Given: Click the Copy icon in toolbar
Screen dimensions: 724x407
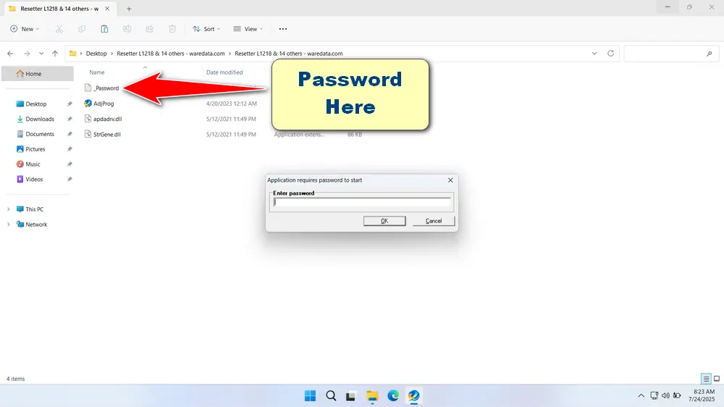Looking at the screenshot, I should point(82,29).
